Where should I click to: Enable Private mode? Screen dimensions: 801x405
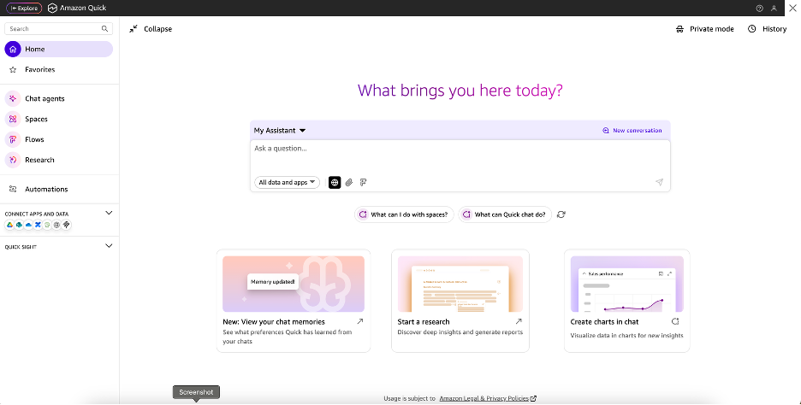click(704, 29)
